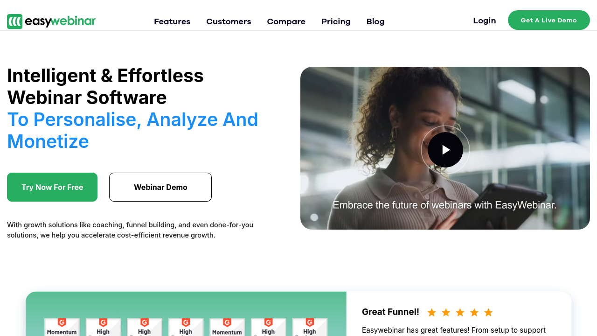Play the EasyWebinar intro video
The image size is (597, 336).
pos(445,150)
